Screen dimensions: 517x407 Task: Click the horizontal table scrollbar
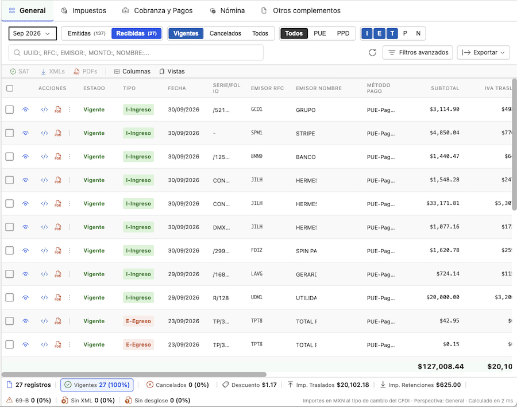(x=134, y=374)
